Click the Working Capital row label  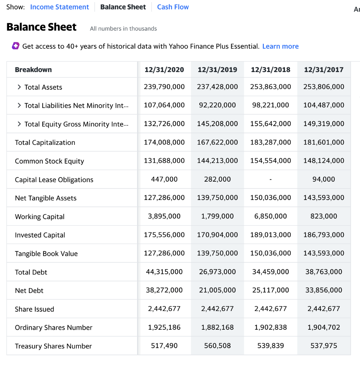[40, 217]
